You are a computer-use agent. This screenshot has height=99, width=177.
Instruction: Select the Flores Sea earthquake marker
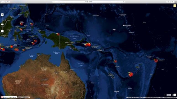coord(12,46)
